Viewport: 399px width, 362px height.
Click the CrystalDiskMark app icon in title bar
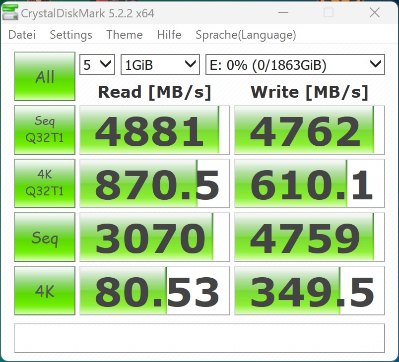[x=10, y=12]
